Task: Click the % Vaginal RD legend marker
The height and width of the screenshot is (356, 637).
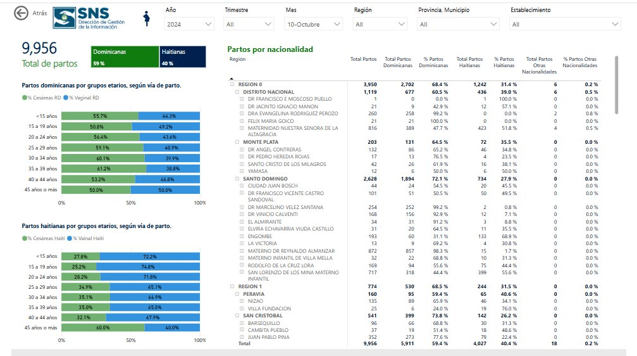Action: (66, 98)
